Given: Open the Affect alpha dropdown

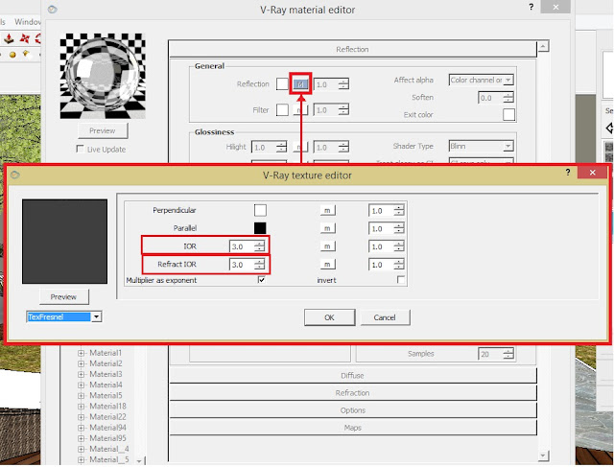Looking at the screenshot, I should pyautogui.click(x=508, y=80).
